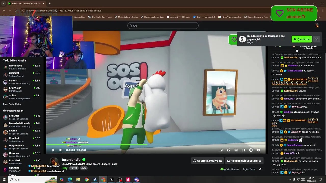Open Elwind League of Legends channel

tap(22, 132)
